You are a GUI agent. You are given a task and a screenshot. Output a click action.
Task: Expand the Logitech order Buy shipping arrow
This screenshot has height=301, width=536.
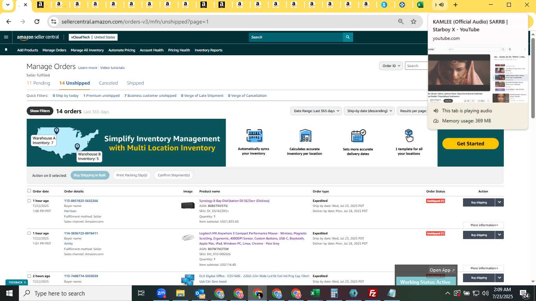coord(499,235)
